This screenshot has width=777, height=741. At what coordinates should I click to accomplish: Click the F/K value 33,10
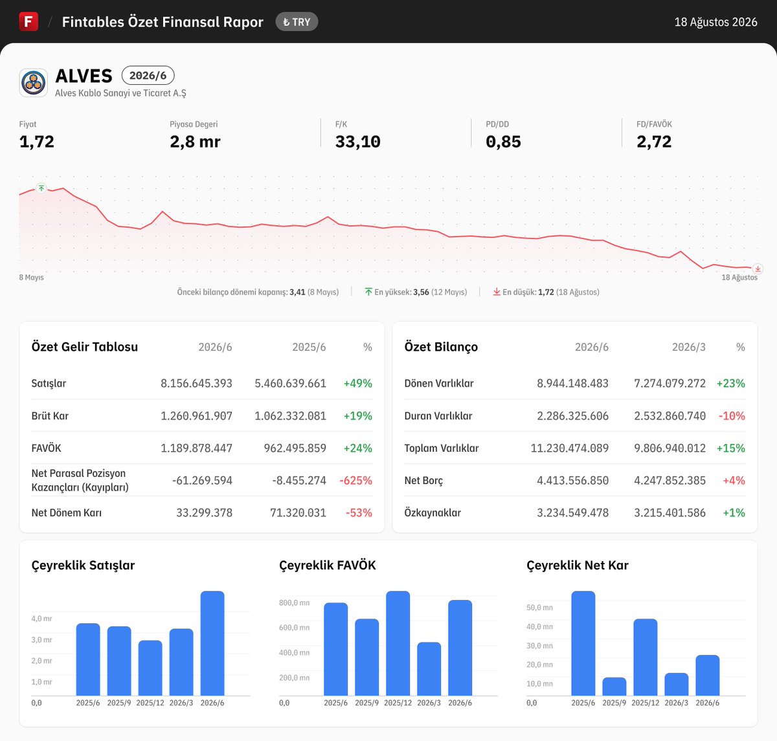pos(357,142)
